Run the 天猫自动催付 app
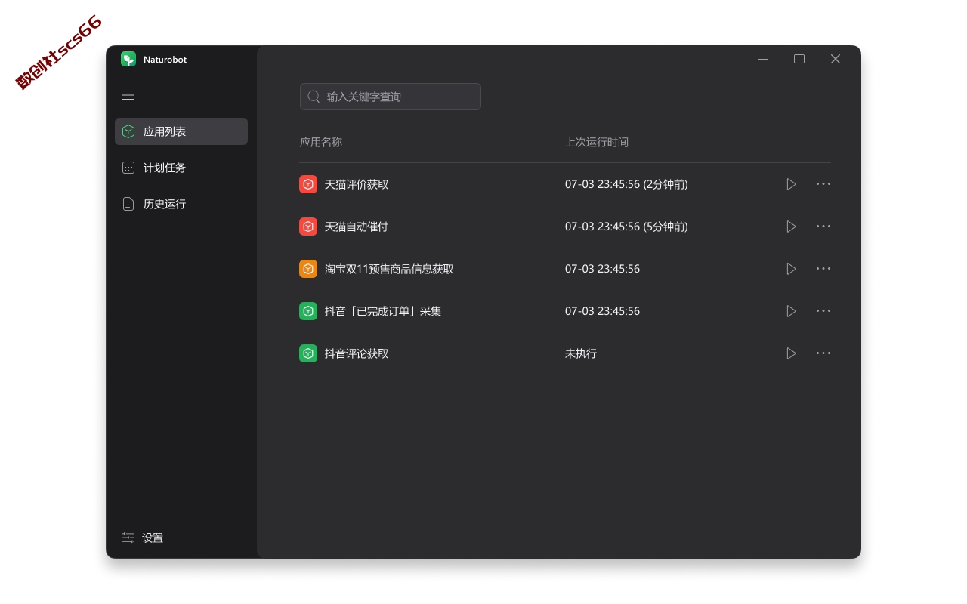The width and height of the screenshot is (967, 604). coord(791,226)
